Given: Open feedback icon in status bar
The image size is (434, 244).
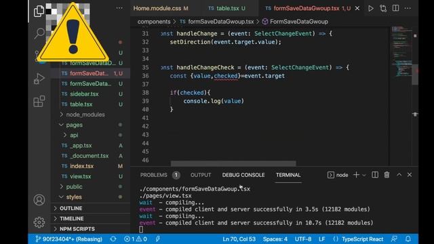Looking at the screenshot, I should 394,239.
